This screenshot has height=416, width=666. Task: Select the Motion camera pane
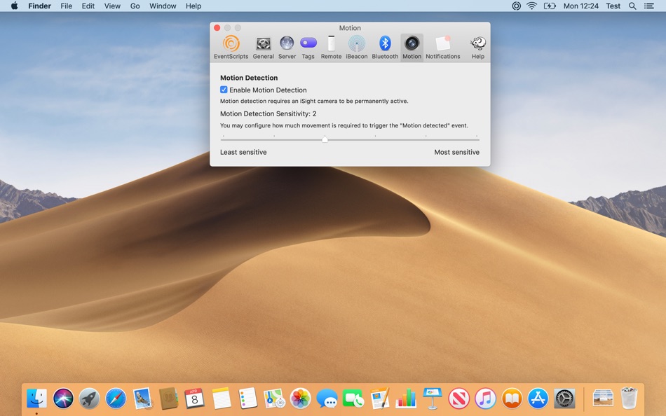click(412, 48)
